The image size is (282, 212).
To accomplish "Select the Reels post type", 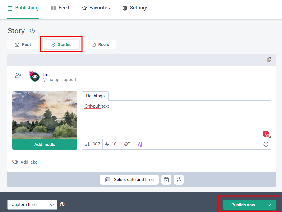I will coord(100,45).
